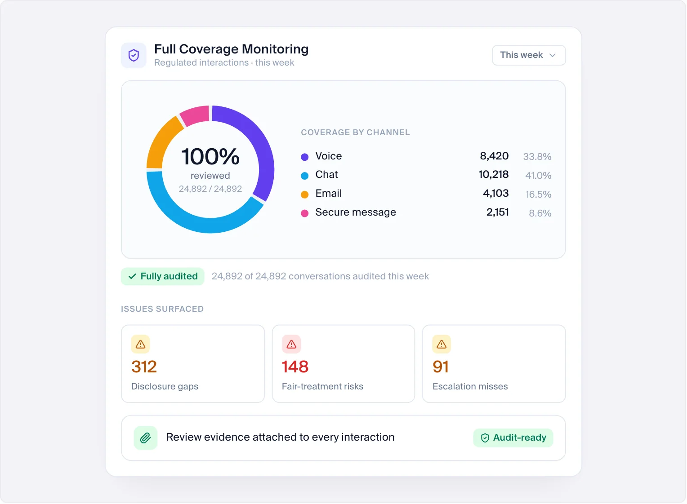Click the red warning icon above Fair-treatment risks
Viewport: 687px width, 504px height.
291,344
